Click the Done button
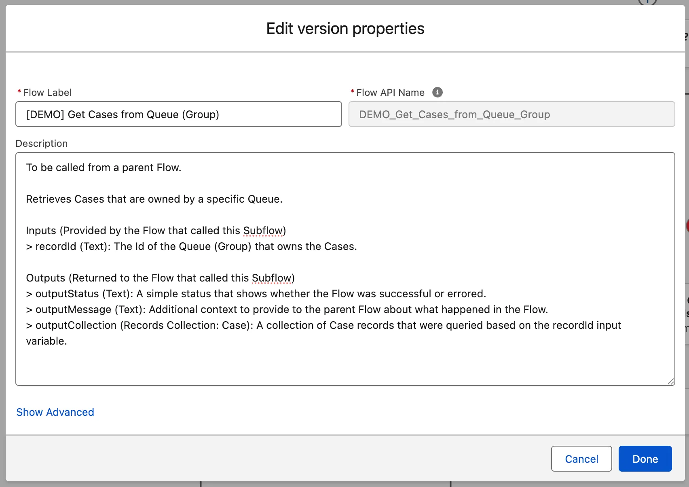This screenshot has height=487, width=689. point(645,459)
